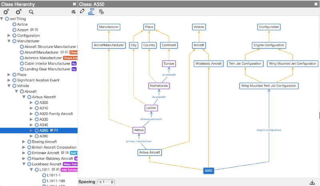
Task: Click L1011 Add Synonym tag
Action: coord(69,170)
